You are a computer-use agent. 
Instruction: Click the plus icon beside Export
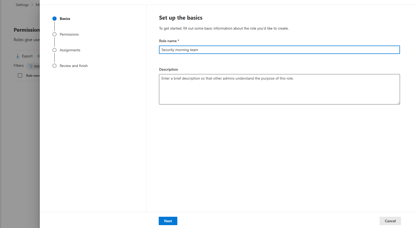(38, 56)
